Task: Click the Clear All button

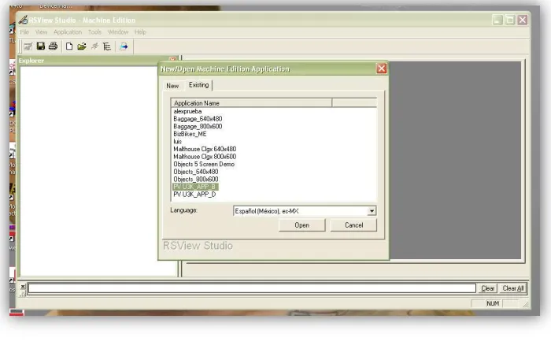Action: tap(512, 288)
